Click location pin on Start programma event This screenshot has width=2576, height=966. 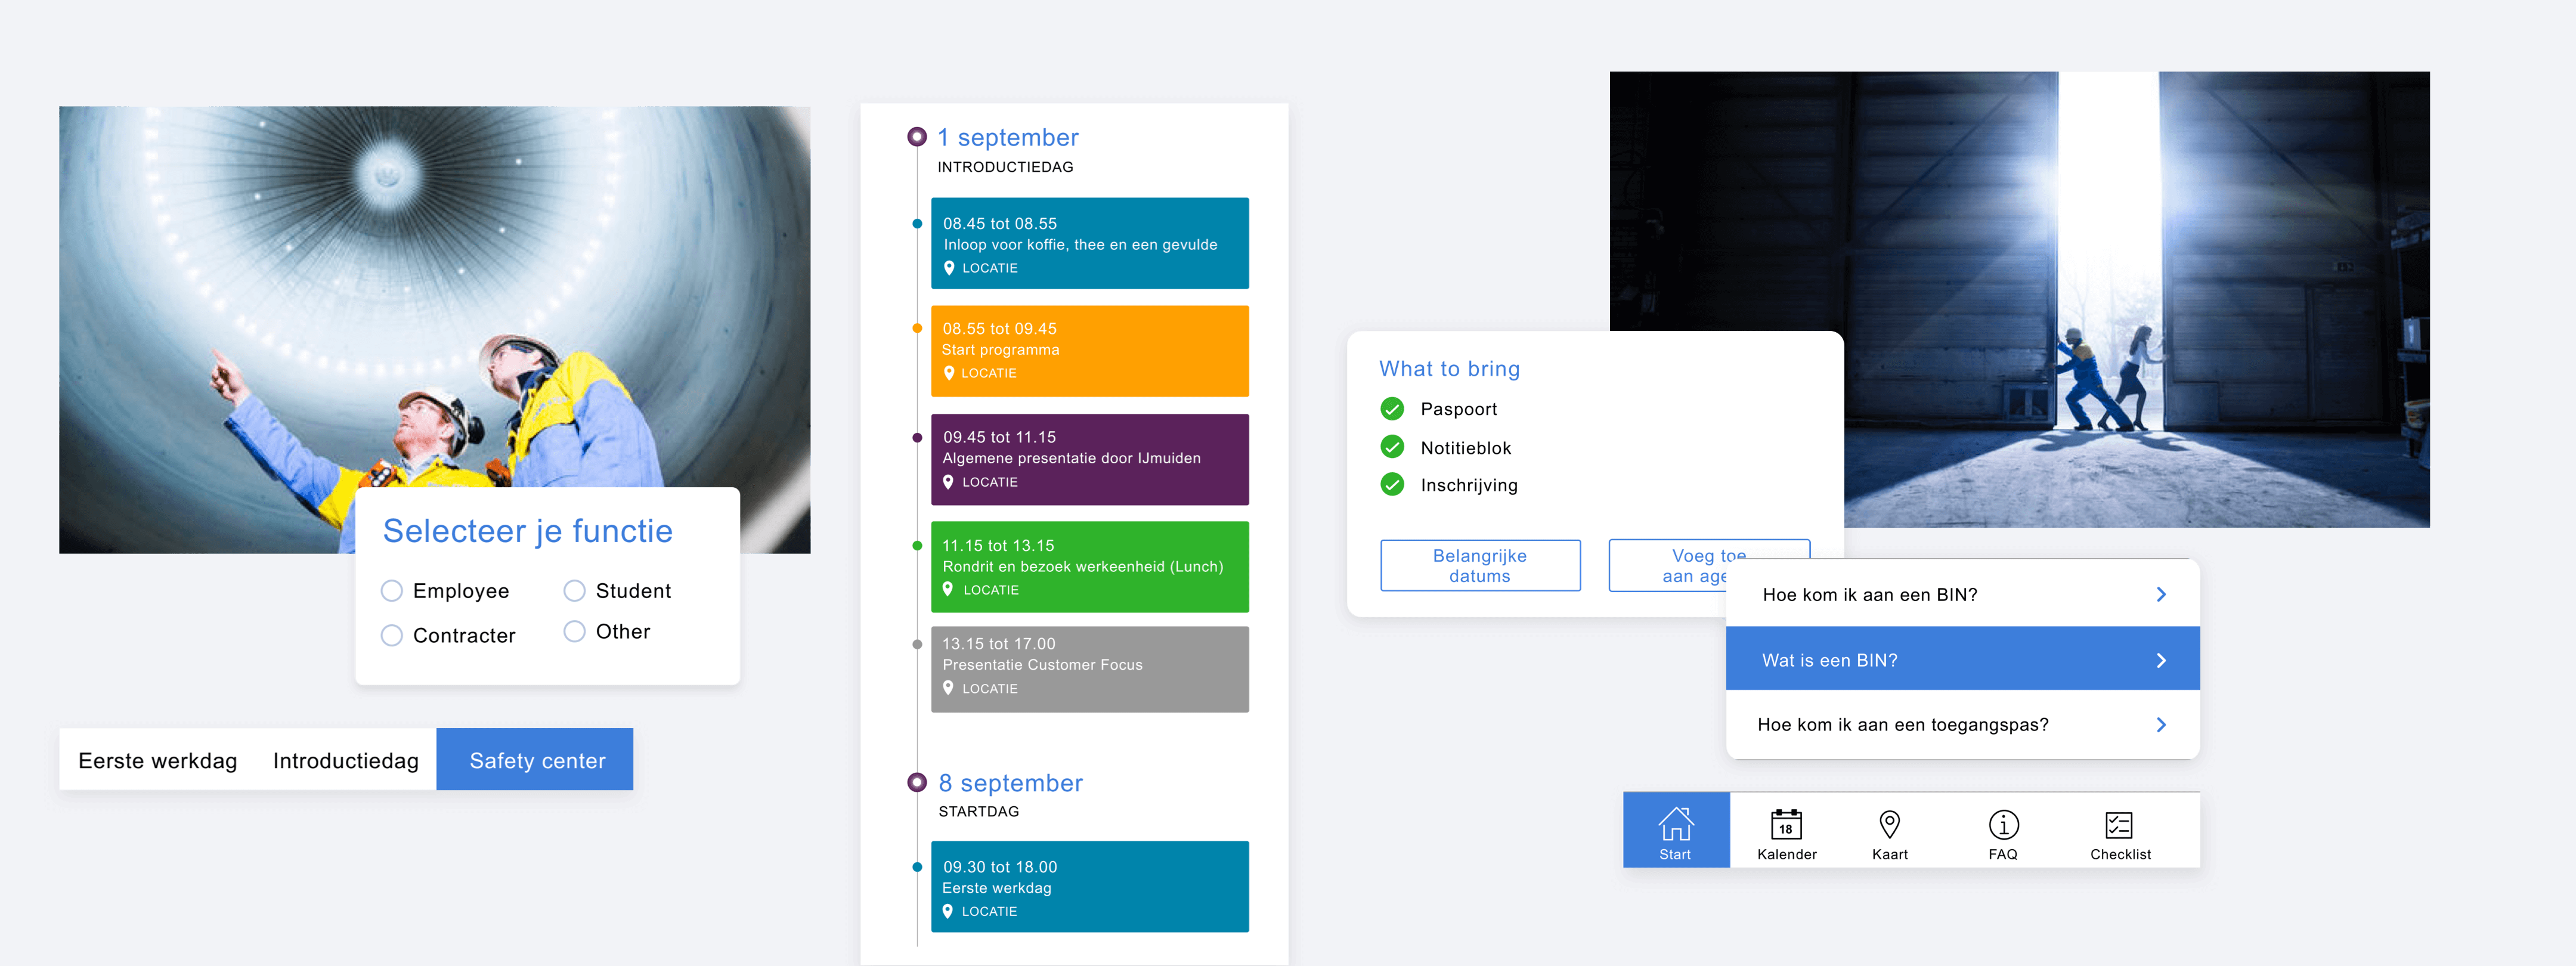949,373
